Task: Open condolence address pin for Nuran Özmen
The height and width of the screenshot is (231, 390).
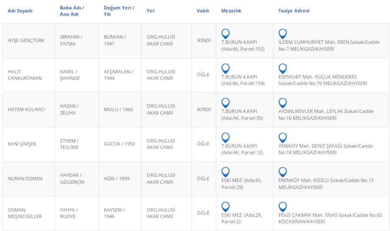Action: [x=282, y=172]
